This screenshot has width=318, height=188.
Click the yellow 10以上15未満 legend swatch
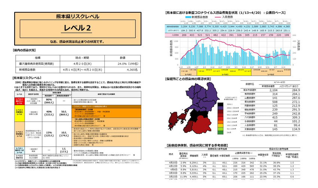(220, 126)
